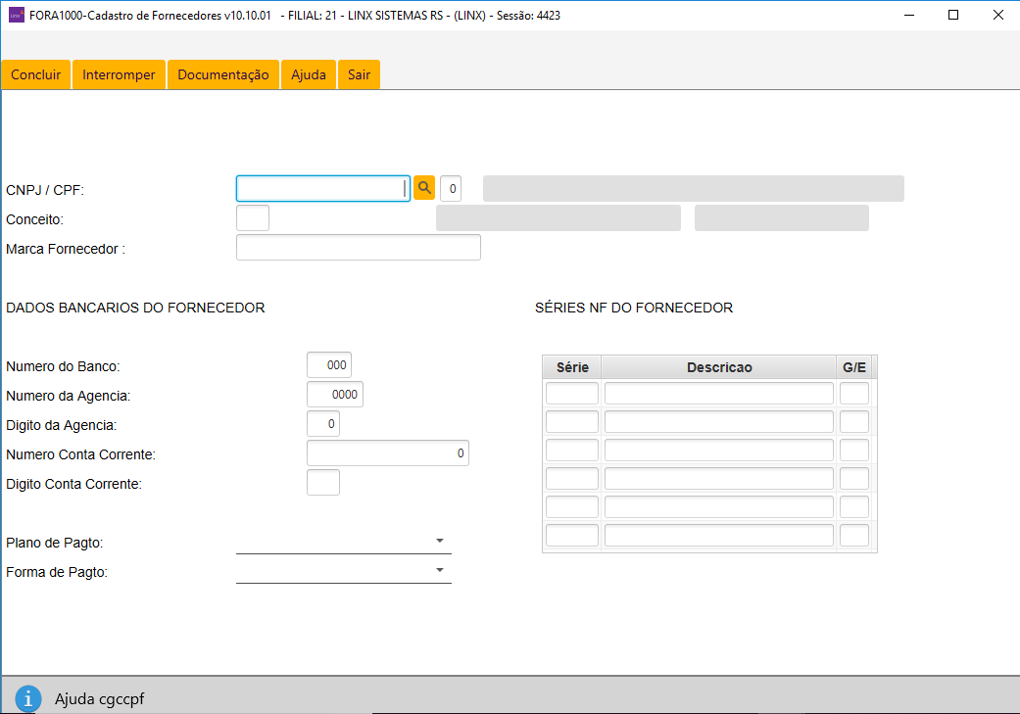Click second row Descricao cell

click(x=719, y=421)
